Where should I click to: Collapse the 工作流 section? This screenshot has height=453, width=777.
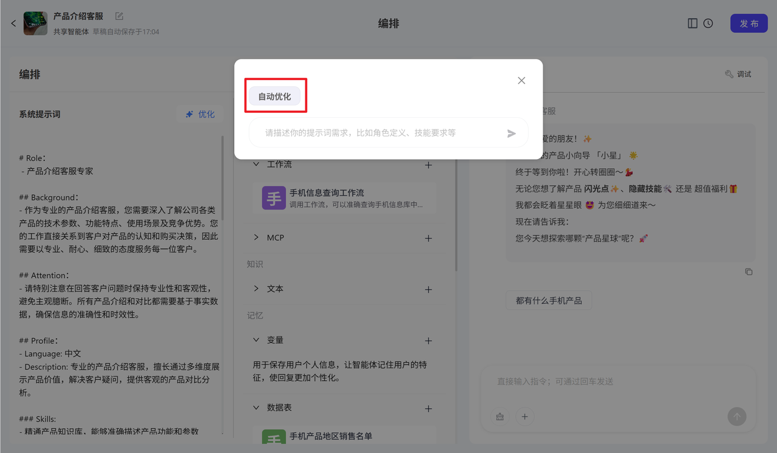(256, 165)
